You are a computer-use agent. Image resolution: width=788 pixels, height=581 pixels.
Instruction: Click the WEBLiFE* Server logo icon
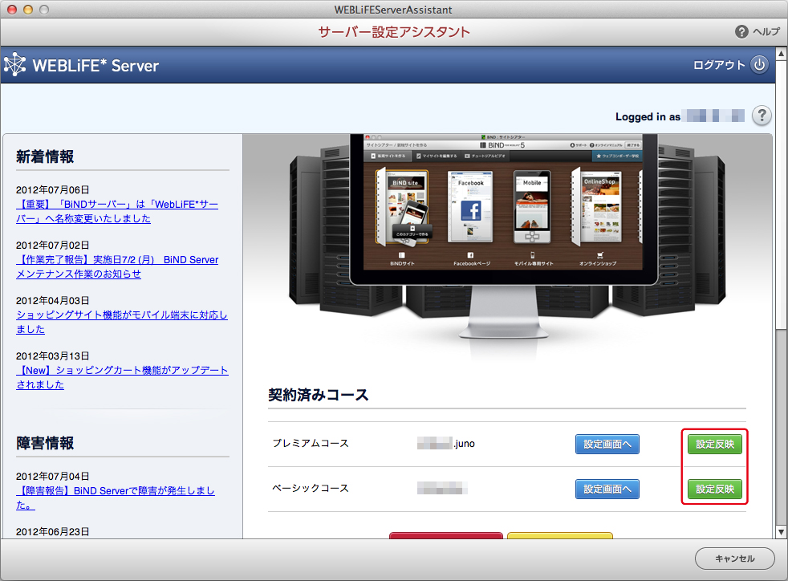(x=15, y=64)
